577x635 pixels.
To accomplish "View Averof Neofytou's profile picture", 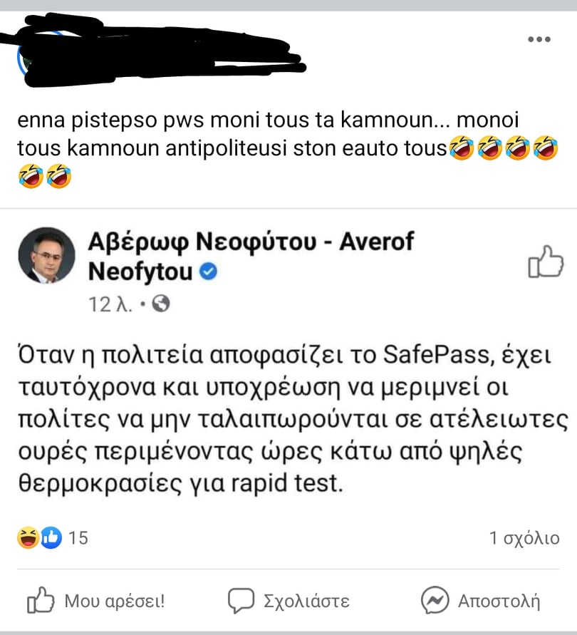I will click(x=46, y=255).
